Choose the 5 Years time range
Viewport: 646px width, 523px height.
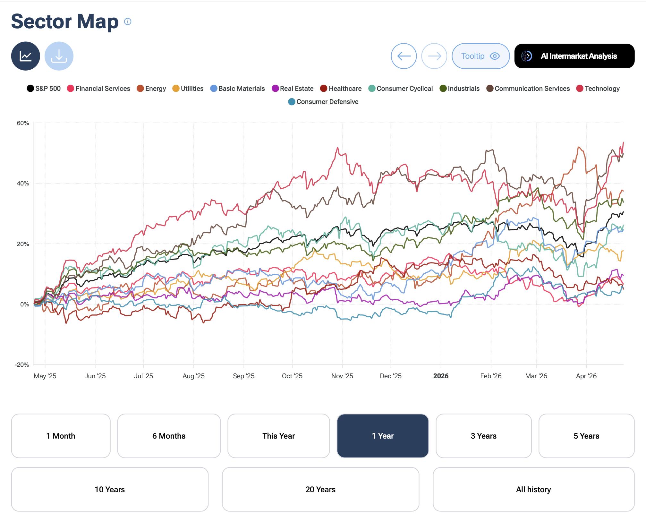[x=586, y=436]
